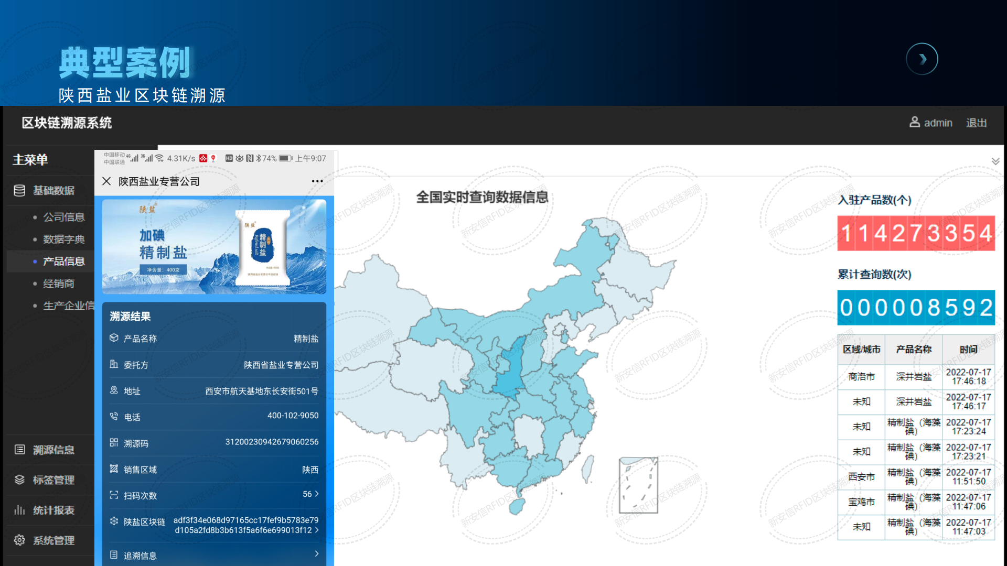
Task: Click 委托方 value 陕西省盐业专营公司
Action: (281, 365)
